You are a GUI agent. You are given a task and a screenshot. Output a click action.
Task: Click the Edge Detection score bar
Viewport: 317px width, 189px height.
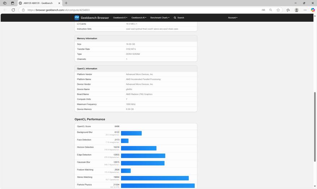143,156
